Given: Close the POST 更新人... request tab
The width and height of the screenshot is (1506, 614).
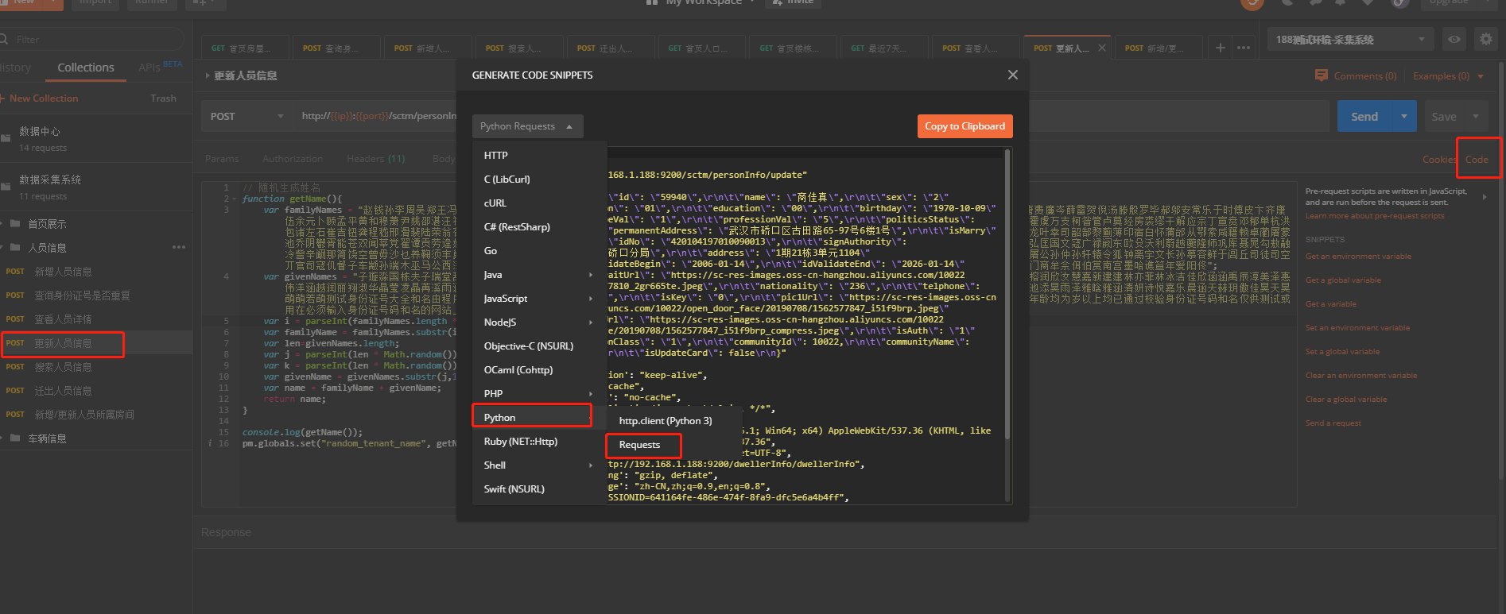Looking at the screenshot, I should [x=1101, y=48].
